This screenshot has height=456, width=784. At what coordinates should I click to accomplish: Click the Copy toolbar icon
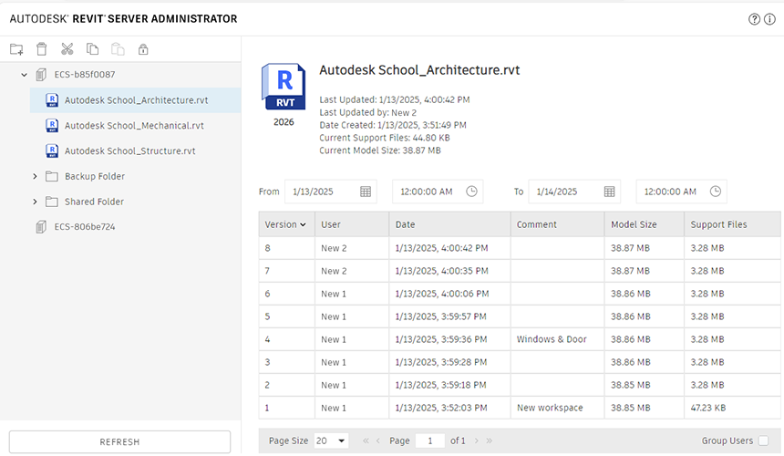(92, 49)
